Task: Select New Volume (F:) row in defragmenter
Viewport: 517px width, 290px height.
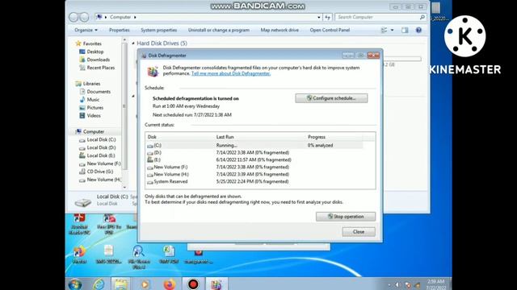Action: (x=254, y=167)
